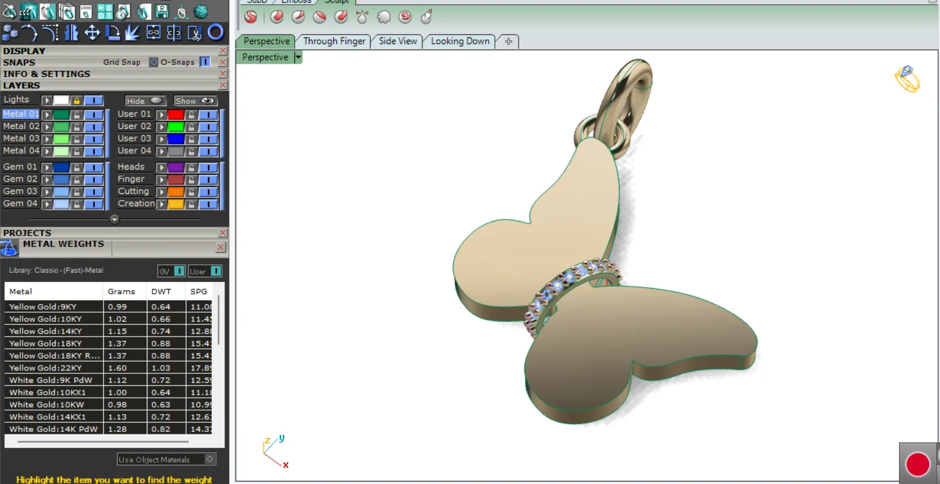Viewport: 940px width, 484px height.
Task: Click the Show layers button
Action: [x=195, y=101]
